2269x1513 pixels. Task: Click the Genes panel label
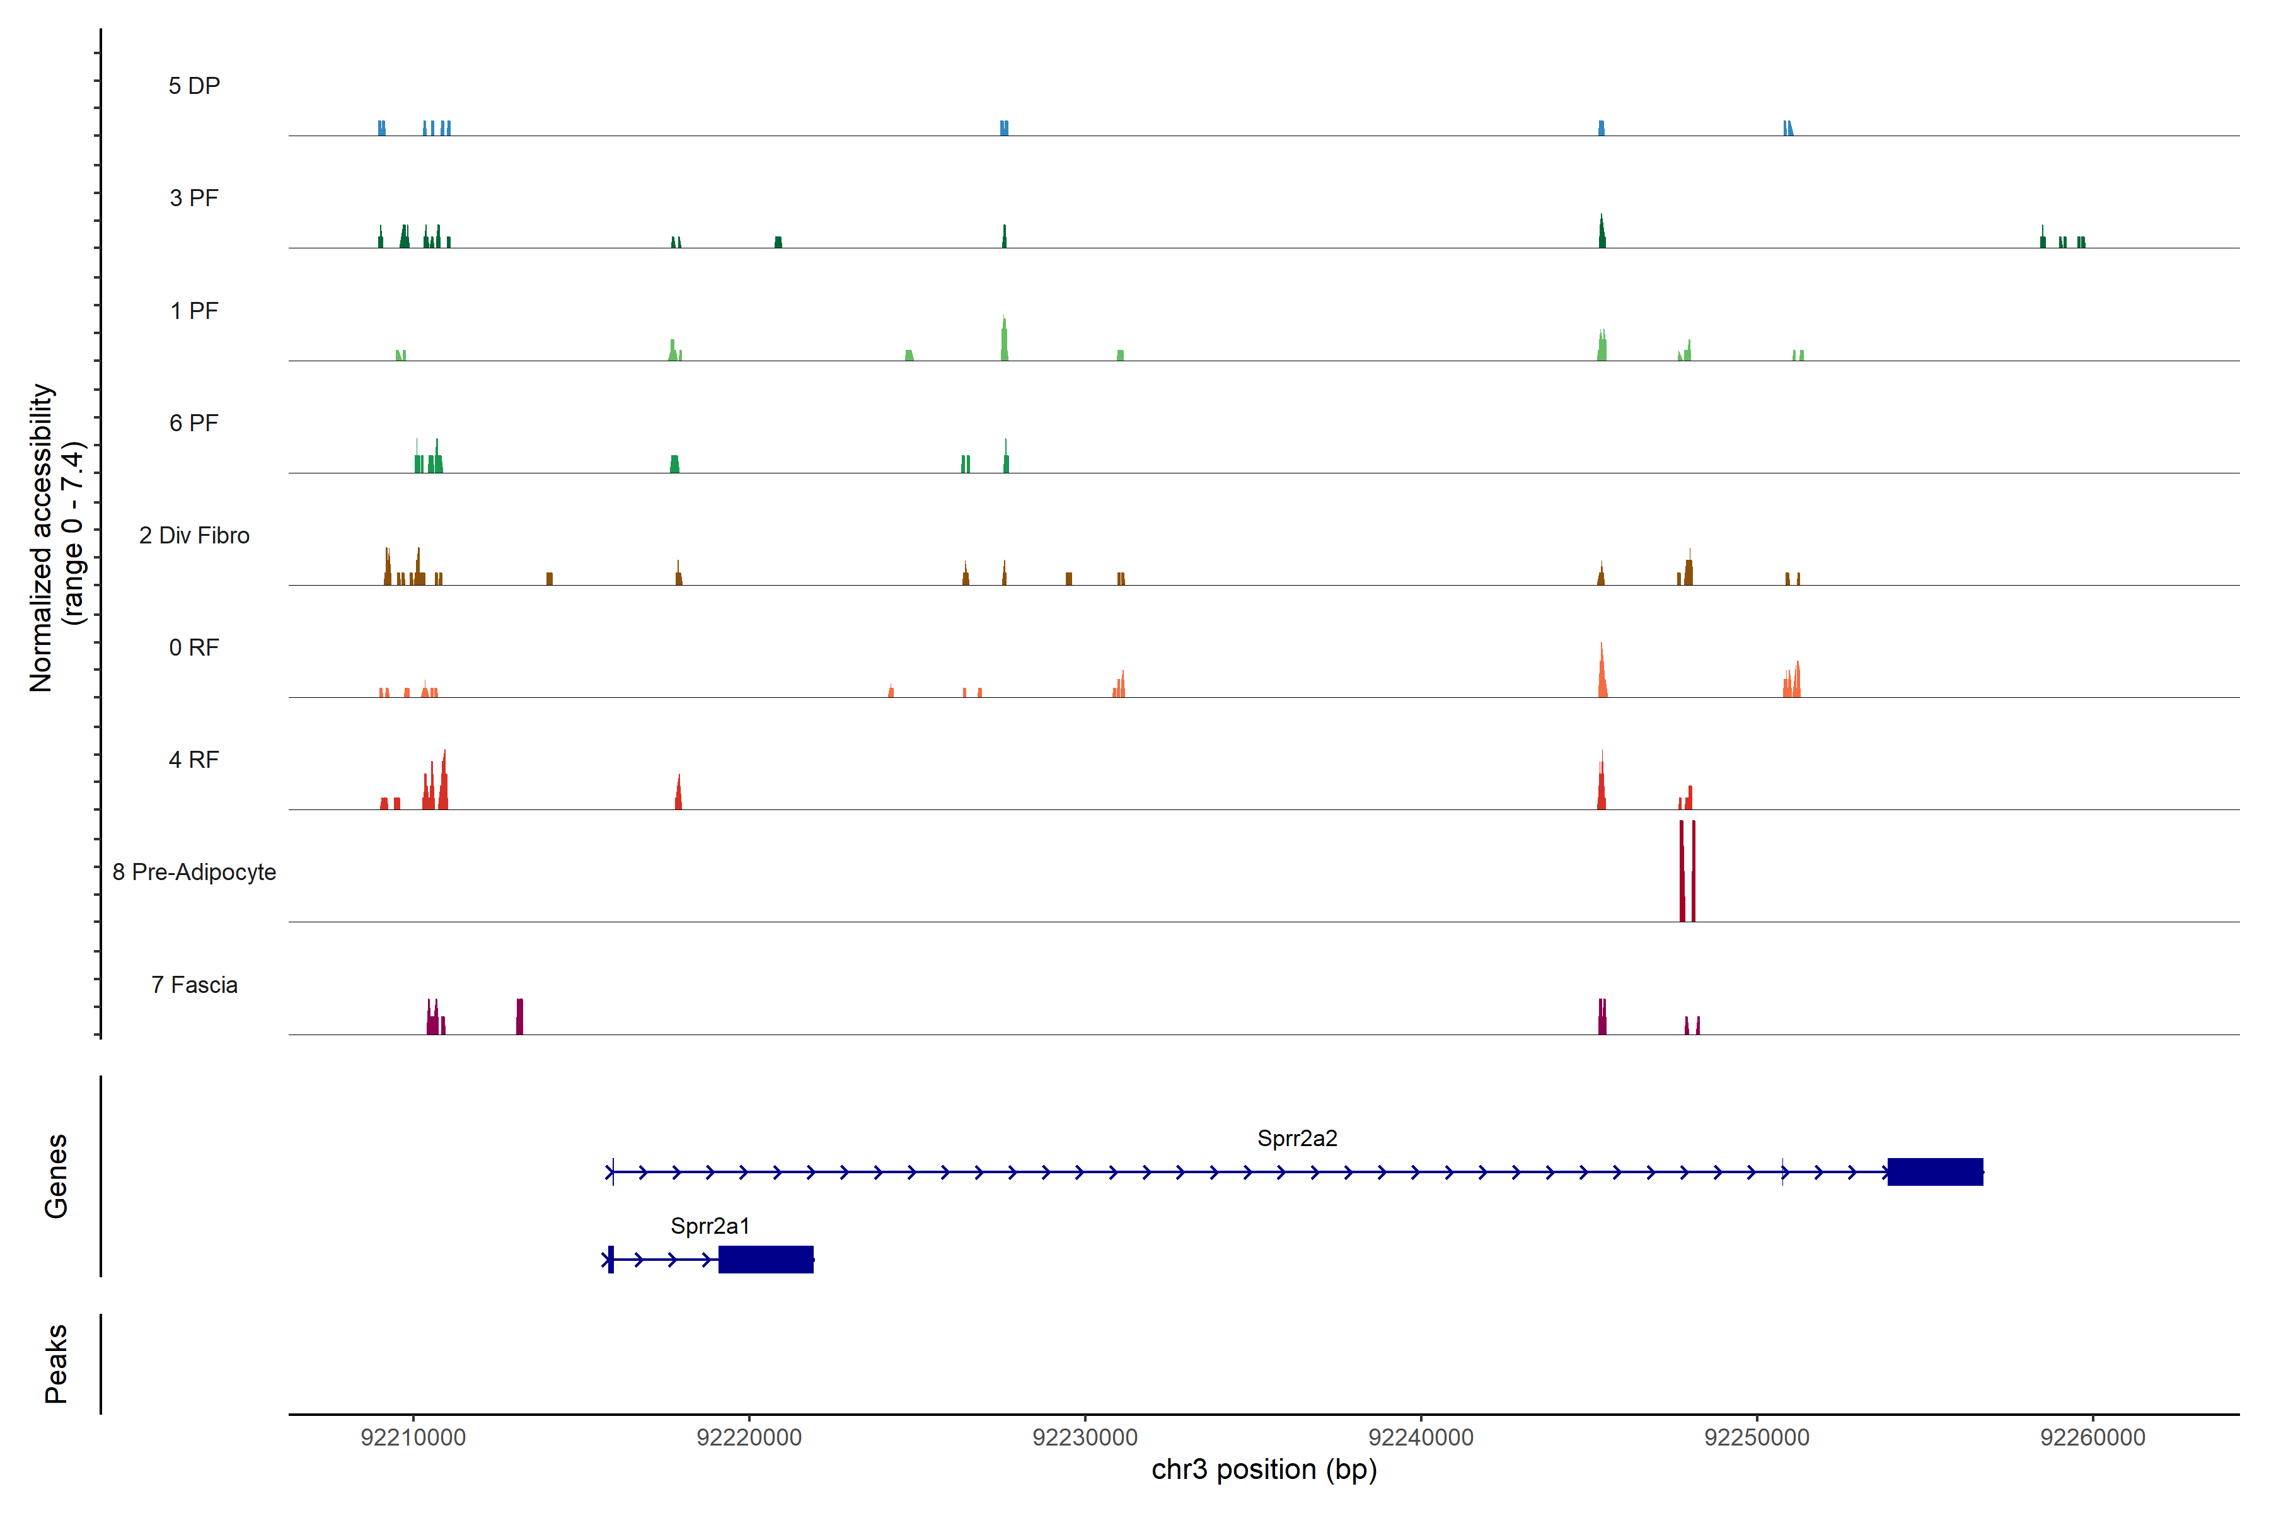point(56,1176)
